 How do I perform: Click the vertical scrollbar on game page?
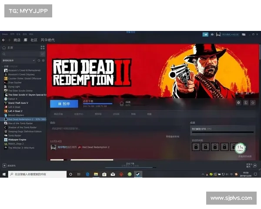tap(260, 52)
